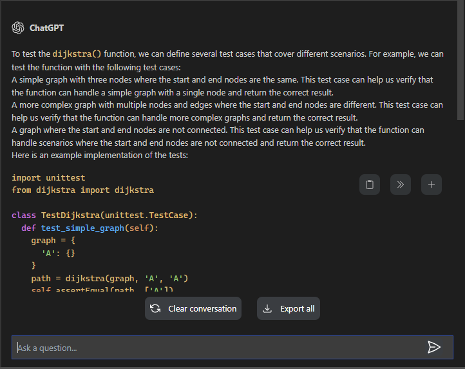The image size is (465, 369).
Task: Copy the code block to clipboard
Action: click(x=370, y=184)
